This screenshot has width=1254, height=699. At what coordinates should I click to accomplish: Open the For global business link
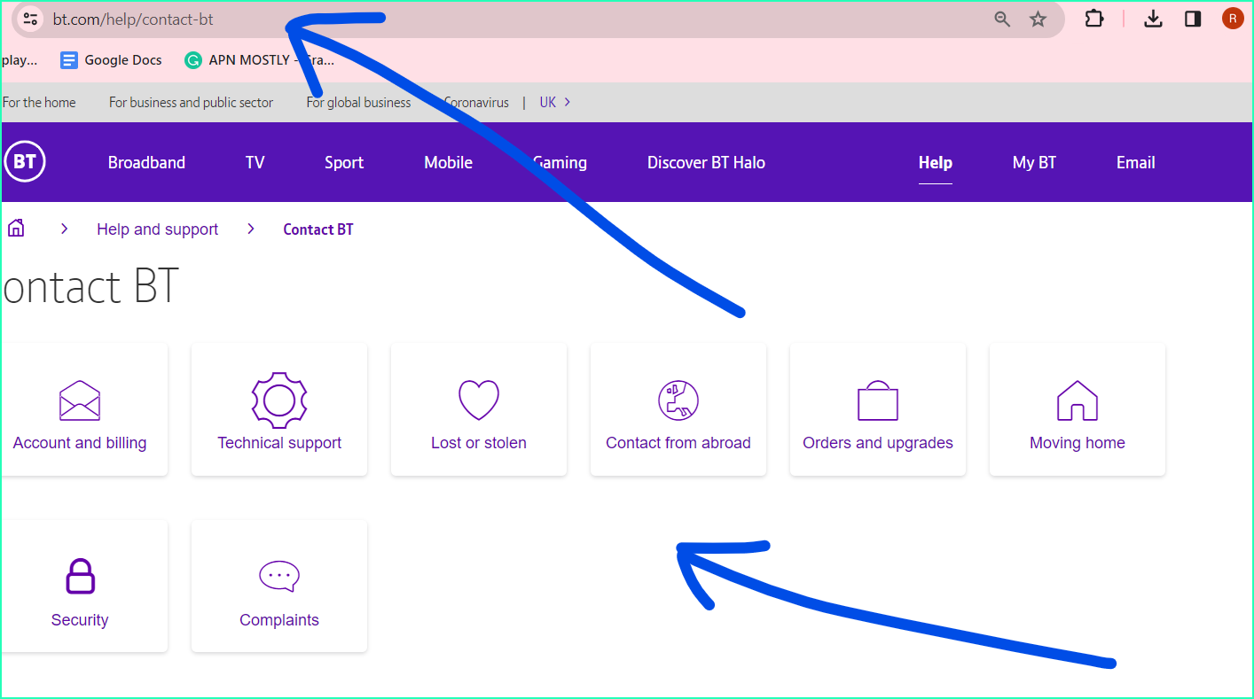(x=358, y=102)
